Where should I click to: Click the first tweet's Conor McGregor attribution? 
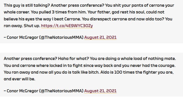[x=23, y=38]
